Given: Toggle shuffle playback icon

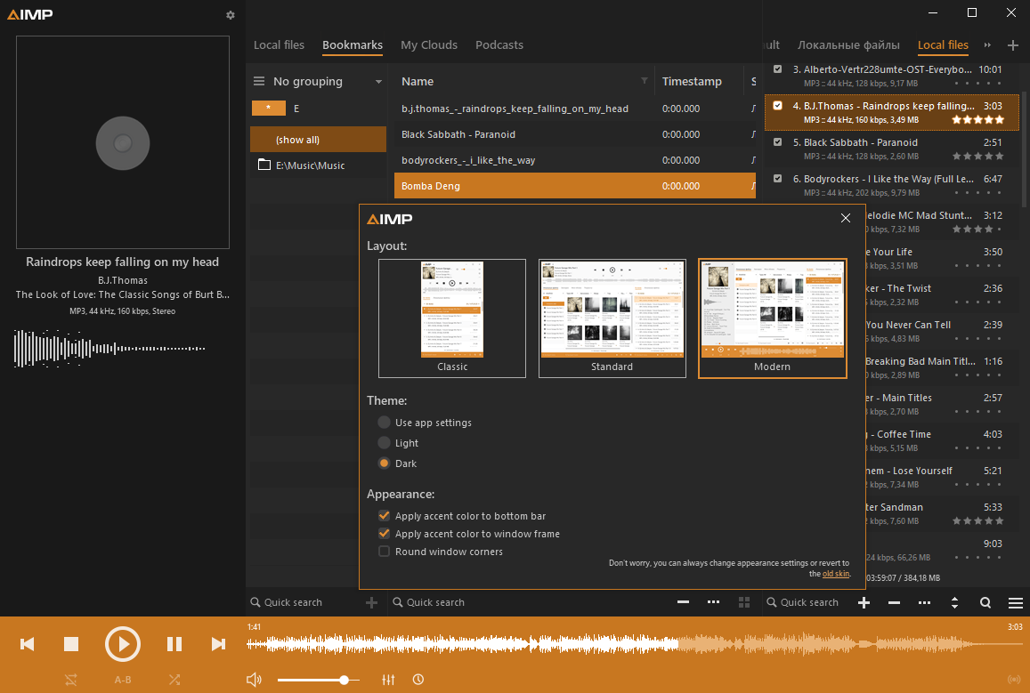Looking at the screenshot, I should click(174, 680).
